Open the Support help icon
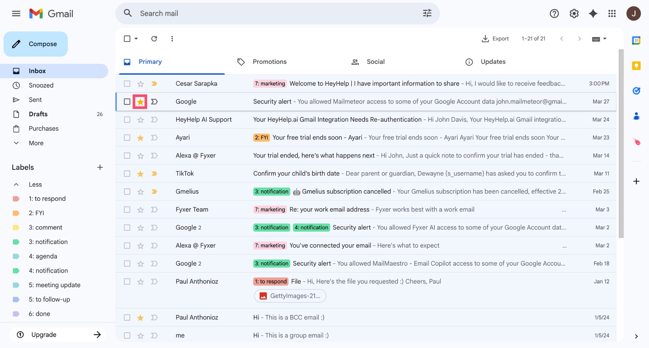 point(554,14)
